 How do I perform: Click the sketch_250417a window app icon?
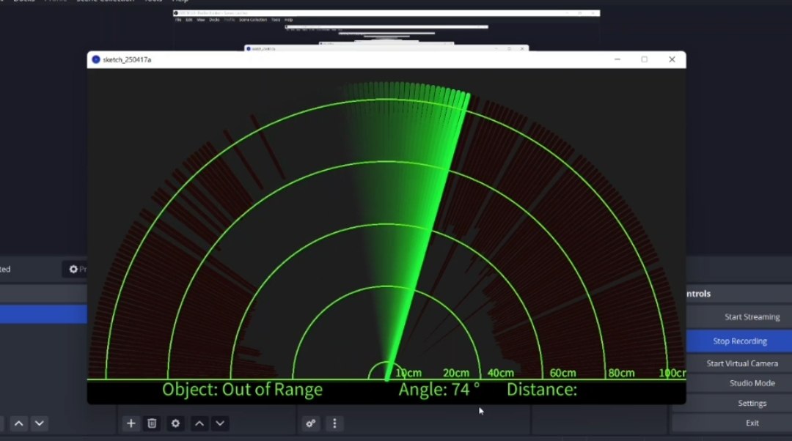96,59
